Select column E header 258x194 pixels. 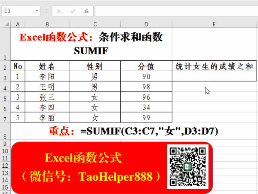click(x=214, y=24)
